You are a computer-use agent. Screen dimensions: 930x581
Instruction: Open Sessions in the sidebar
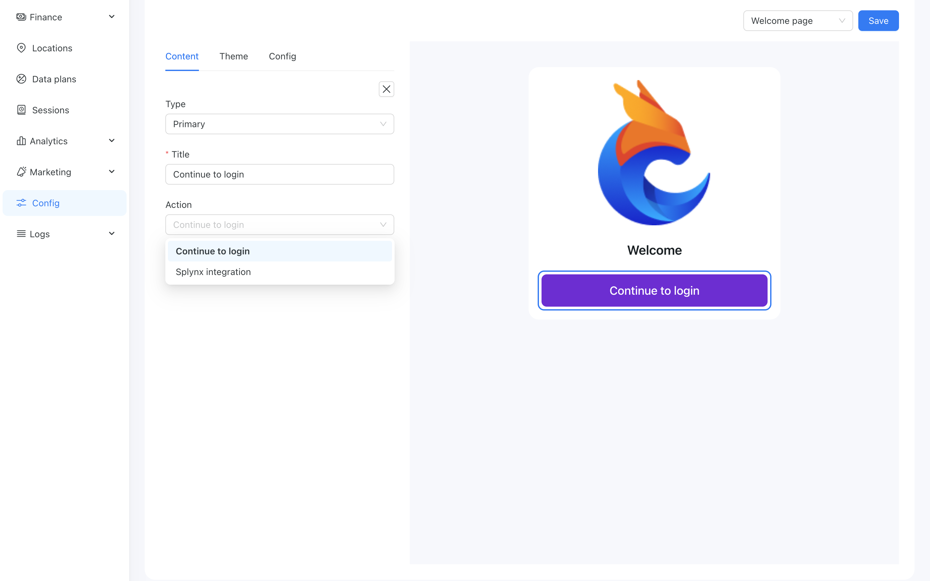click(65, 110)
